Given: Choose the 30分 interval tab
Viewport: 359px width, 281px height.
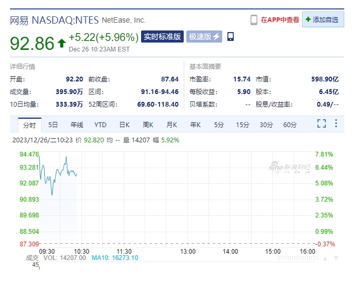Looking at the screenshot, I should (x=266, y=124).
